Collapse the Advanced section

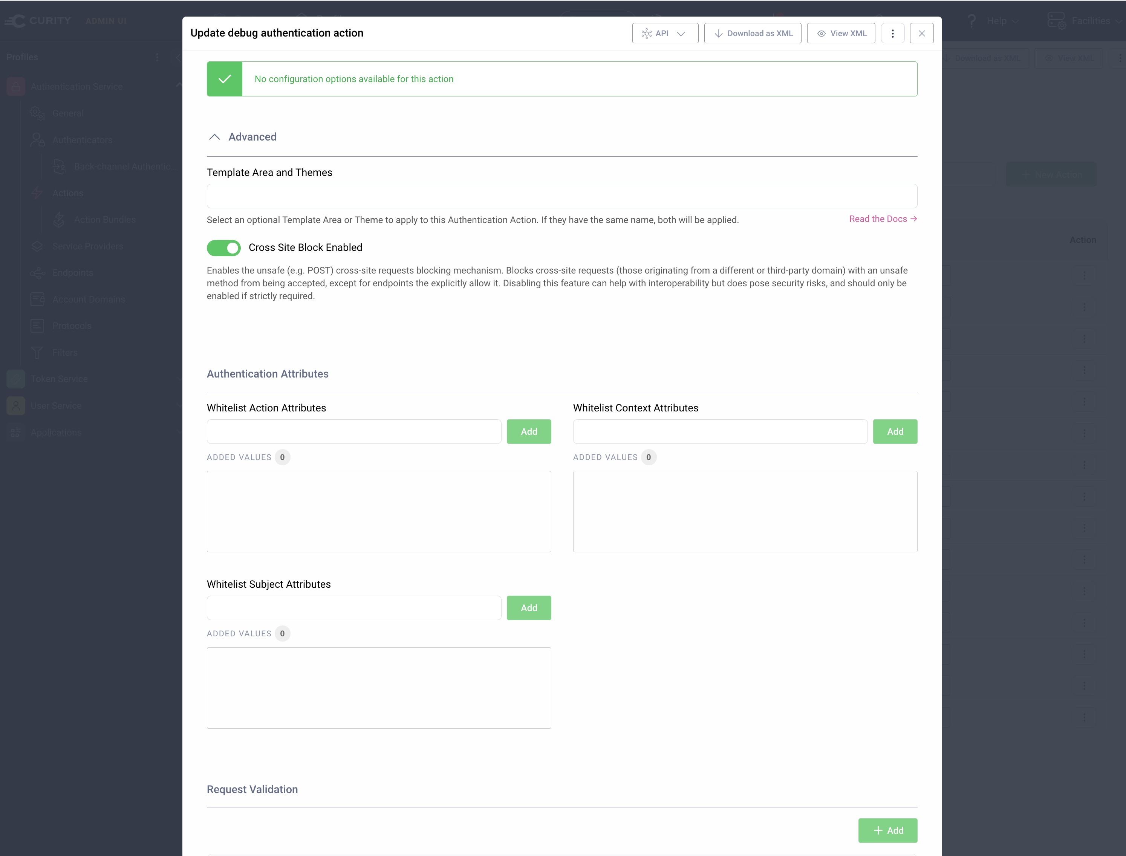pos(214,136)
